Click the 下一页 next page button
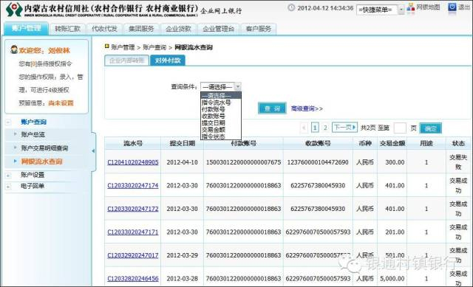This screenshot has width=473, height=287. tap(344, 128)
